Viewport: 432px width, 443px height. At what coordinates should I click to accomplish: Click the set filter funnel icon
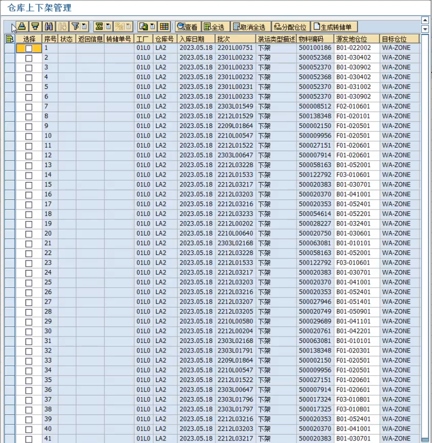(75, 27)
